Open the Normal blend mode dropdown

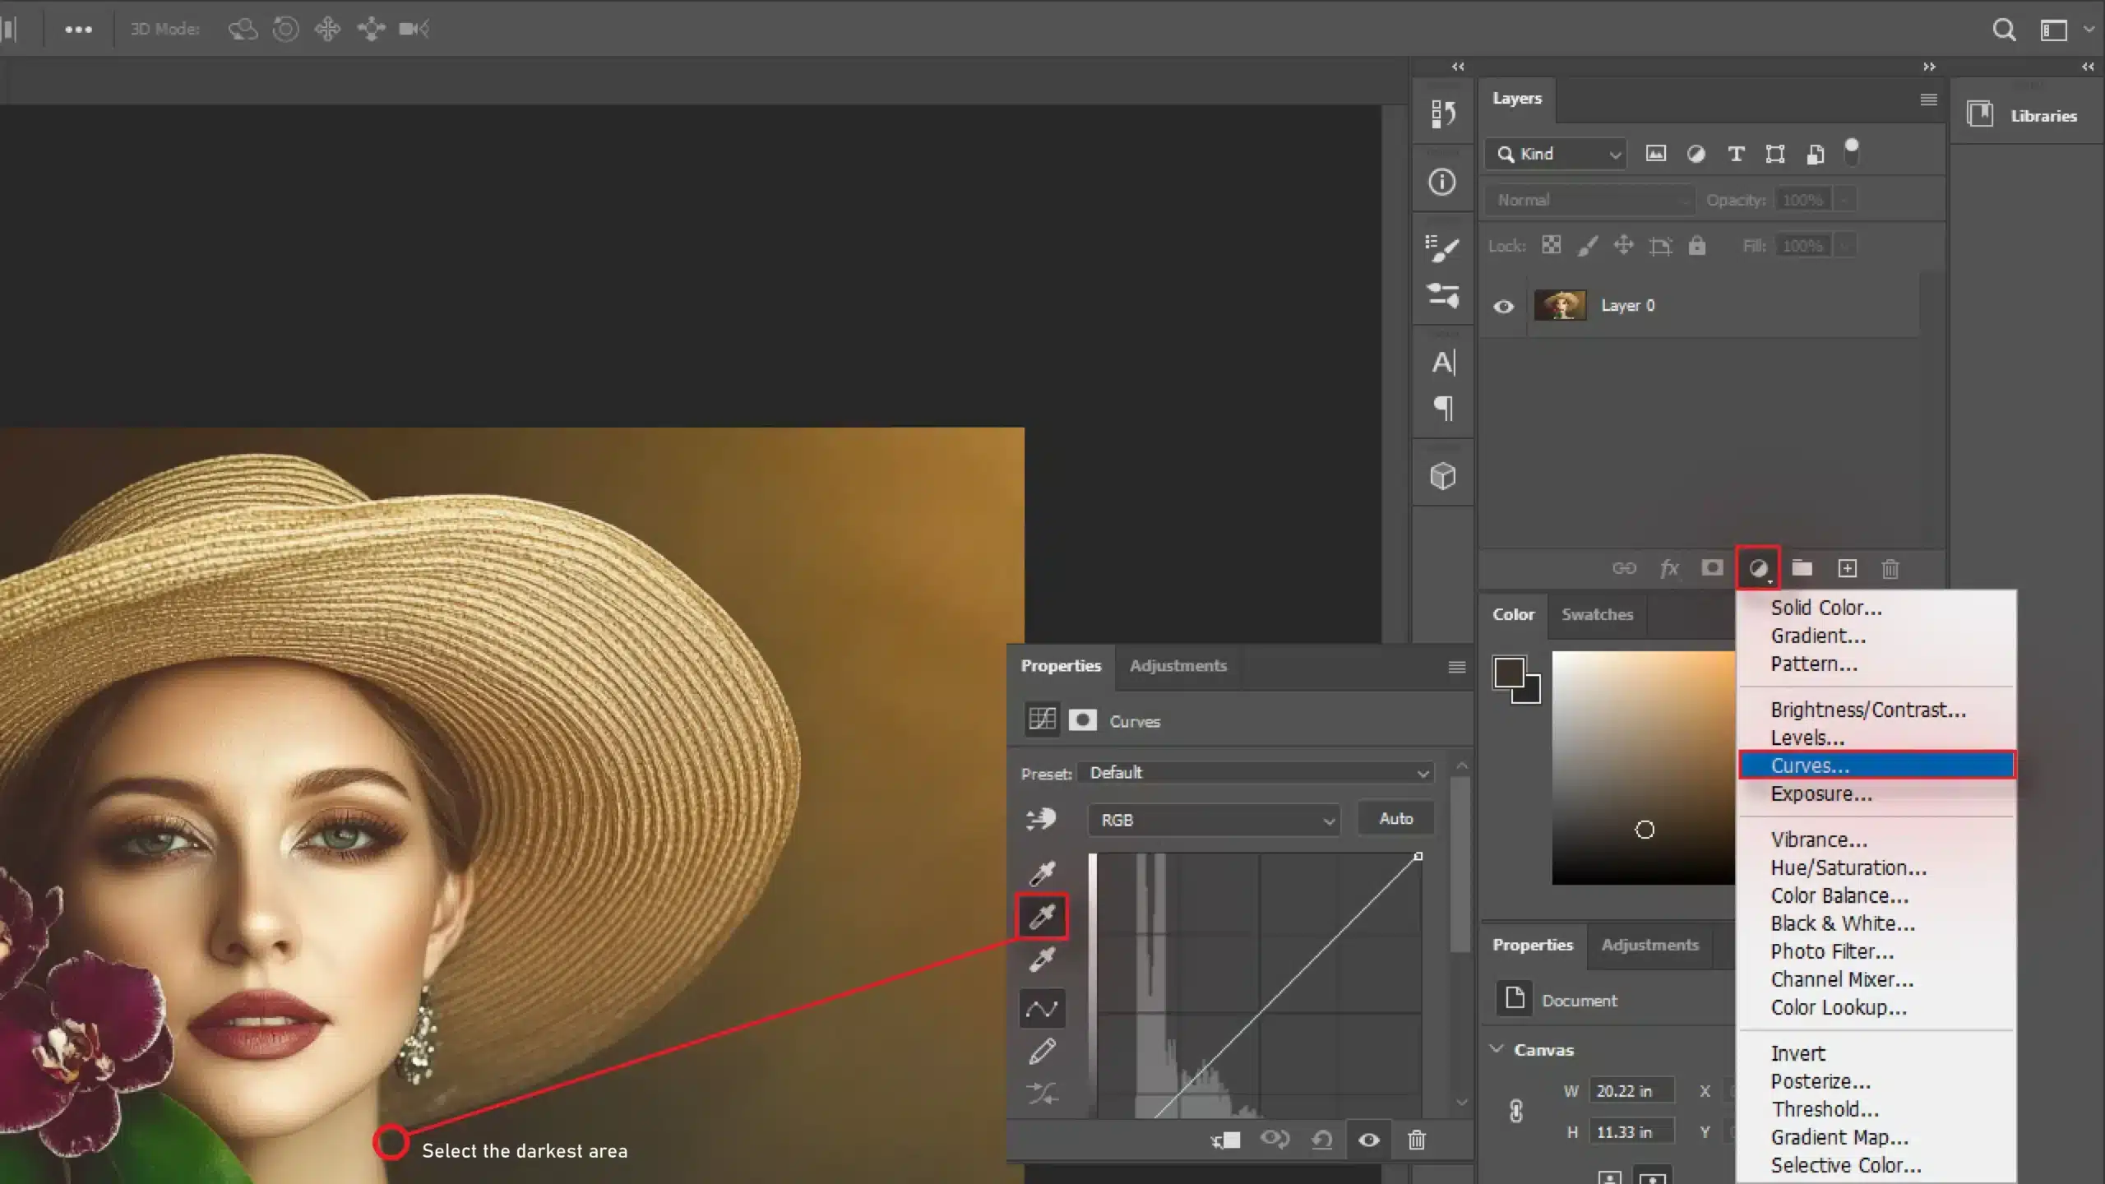(1590, 200)
